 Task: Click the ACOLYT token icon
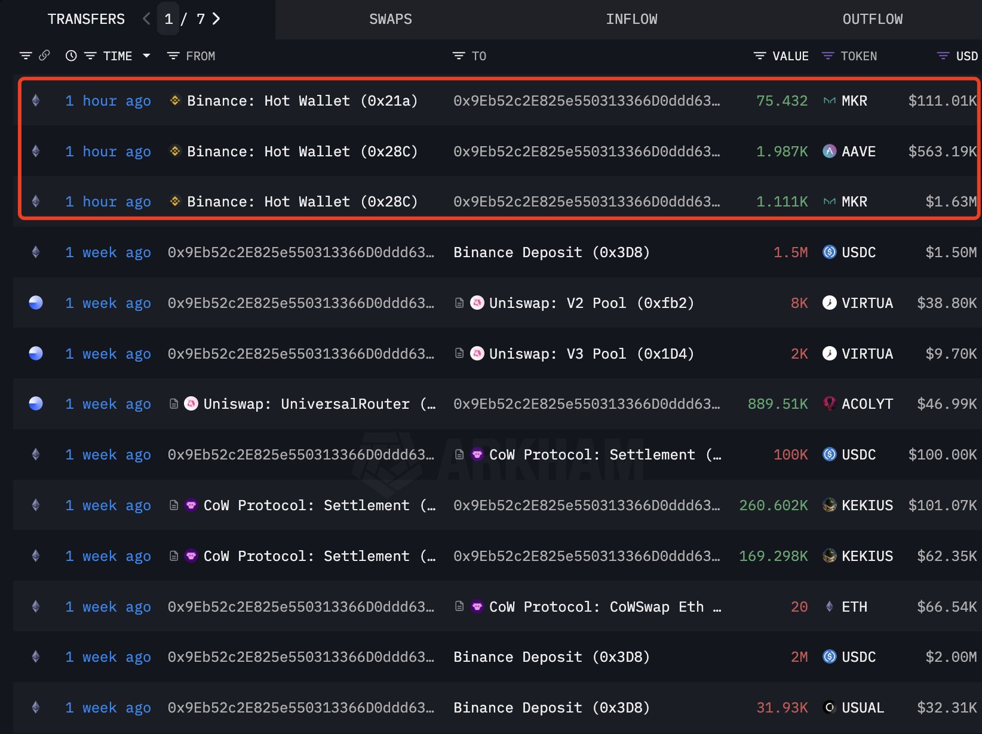tap(829, 404)
